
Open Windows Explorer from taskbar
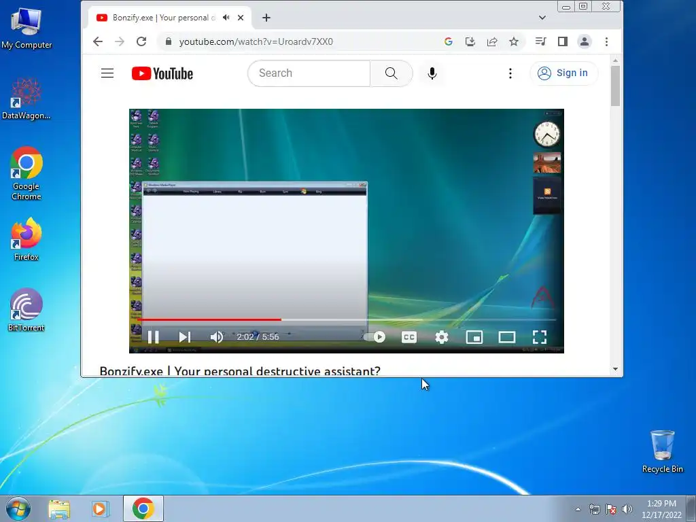pyautogui.click(x=59, y=508)
